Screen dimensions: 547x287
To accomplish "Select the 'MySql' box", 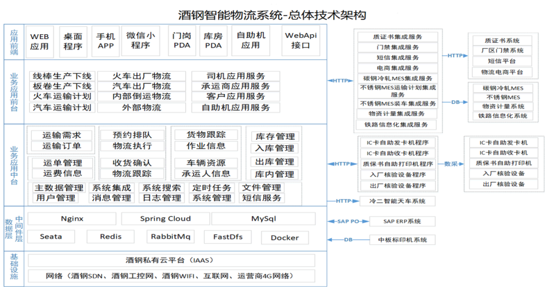I will pyautogui.click(x=263, y=219).
